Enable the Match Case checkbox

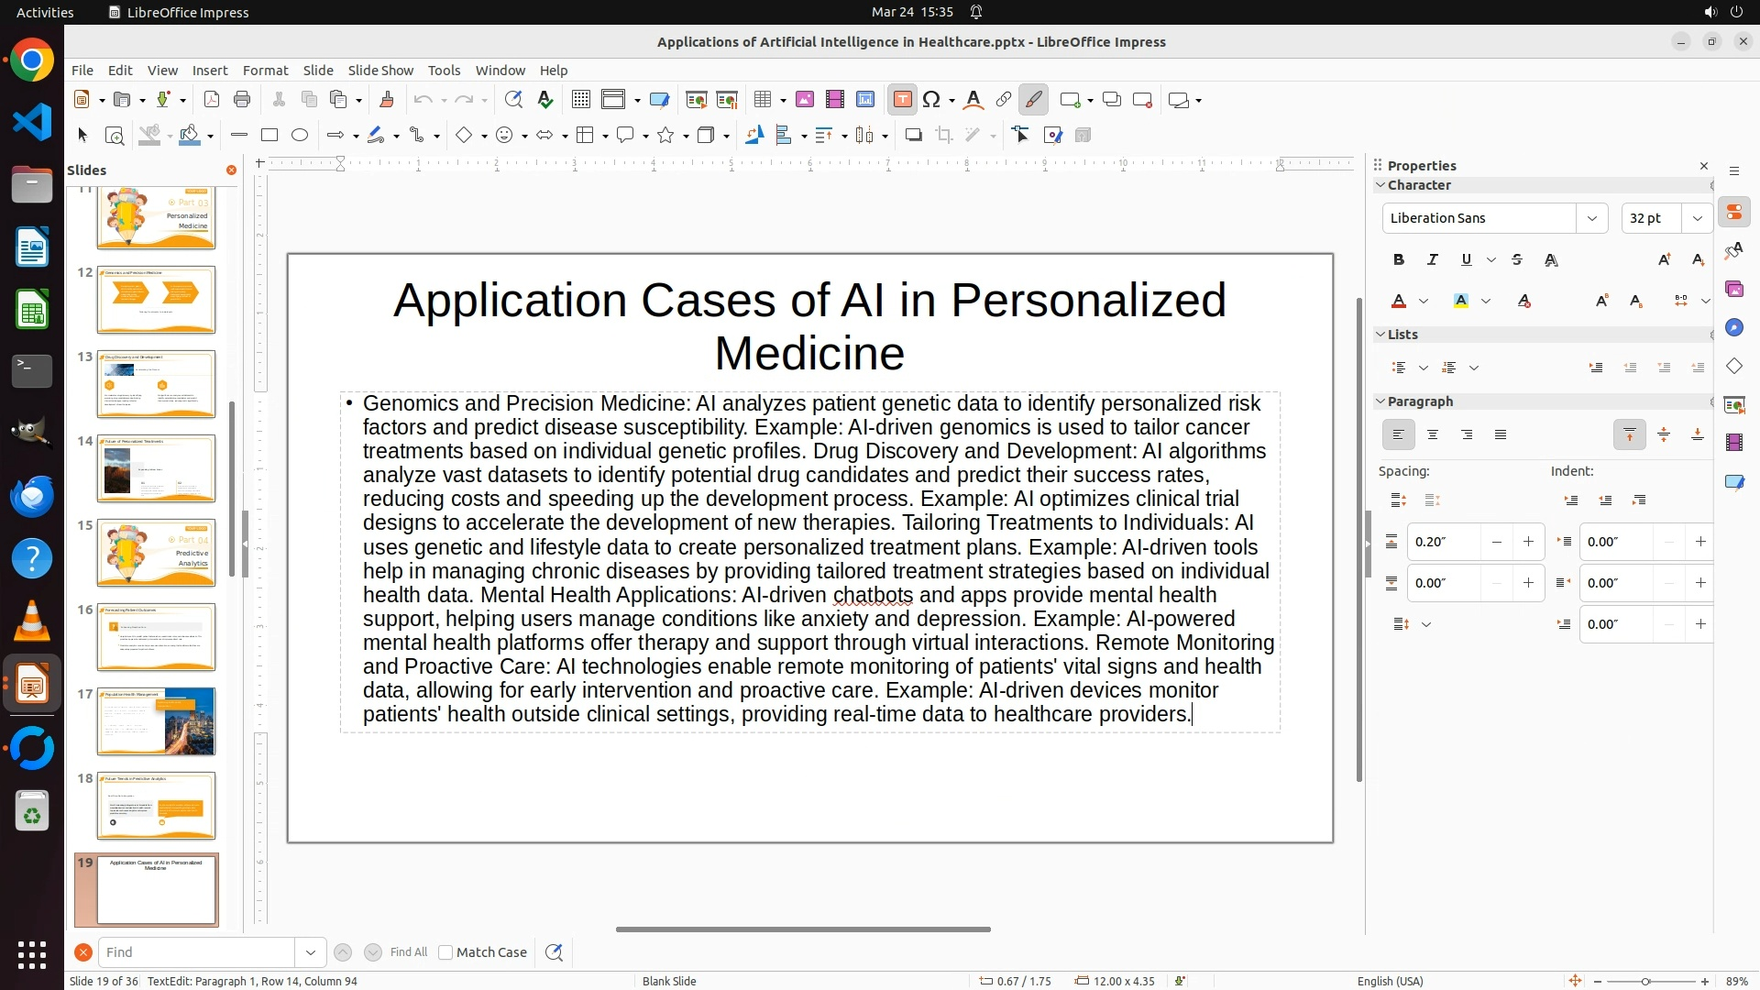(445, 952)
